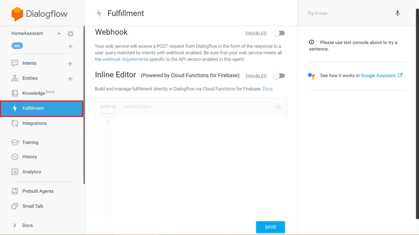The width and height of the screenshot is (419, 235).
Task: Click the Fulfillment lightning bolt sidebar icon
Action: pos(15,108)
